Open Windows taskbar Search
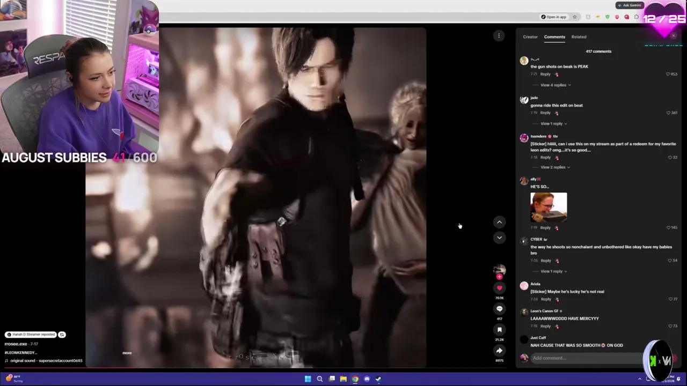Viewport: 687px width, 386px height. (x=319, y=379)
